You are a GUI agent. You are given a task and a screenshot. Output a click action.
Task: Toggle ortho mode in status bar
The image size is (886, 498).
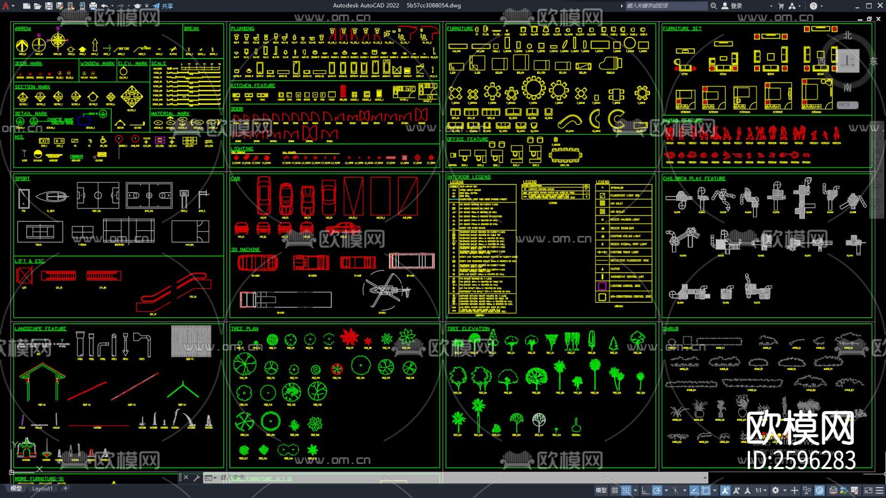pos(645,491)
